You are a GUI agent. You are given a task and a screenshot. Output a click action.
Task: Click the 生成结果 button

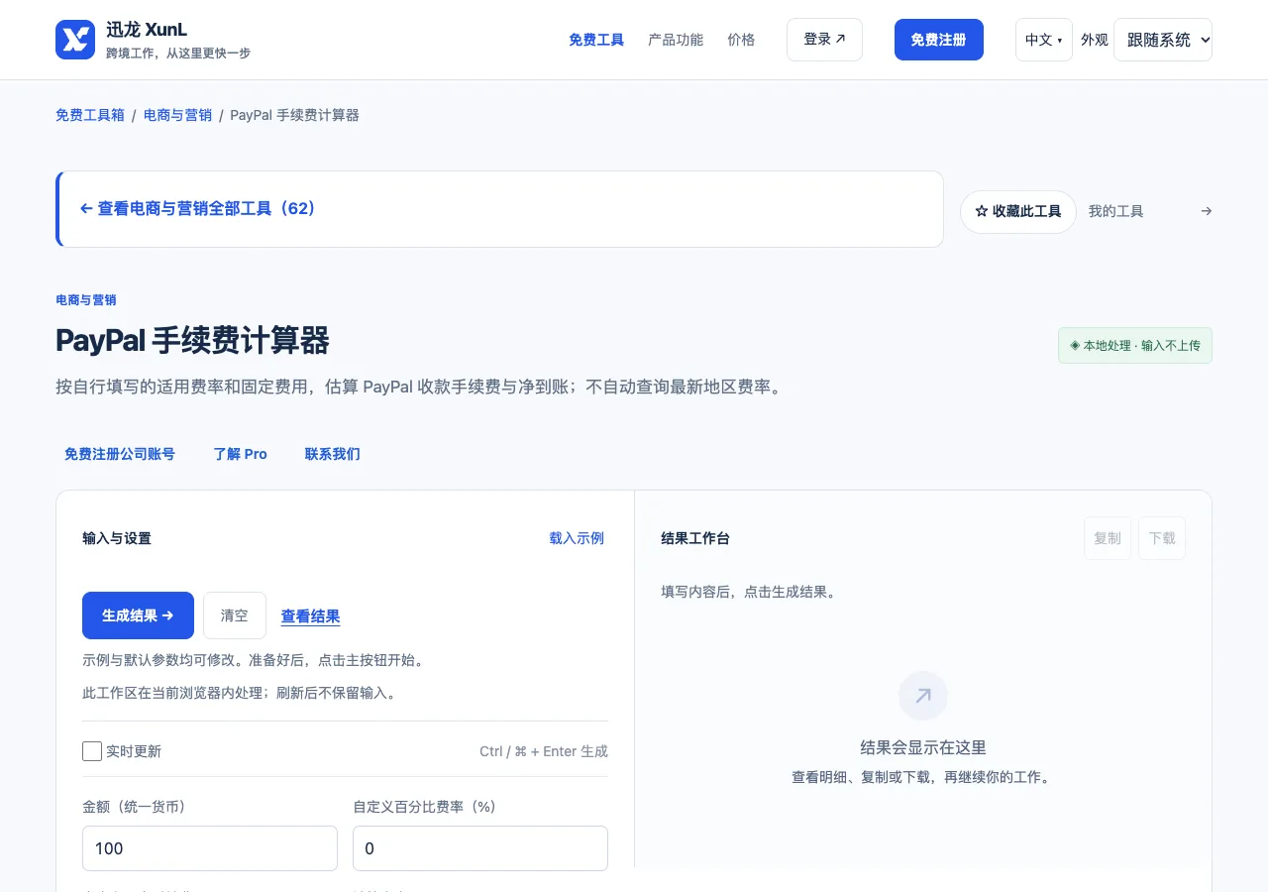coord(138,615)
